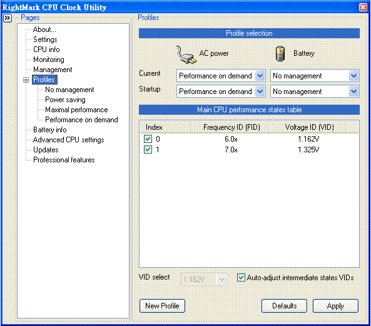Click the Defaults button

(x=285, y=306)
